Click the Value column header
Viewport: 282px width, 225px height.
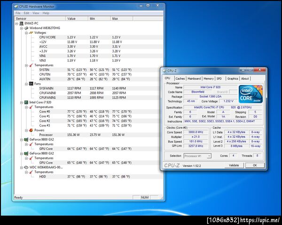click(x=77, y=19)
